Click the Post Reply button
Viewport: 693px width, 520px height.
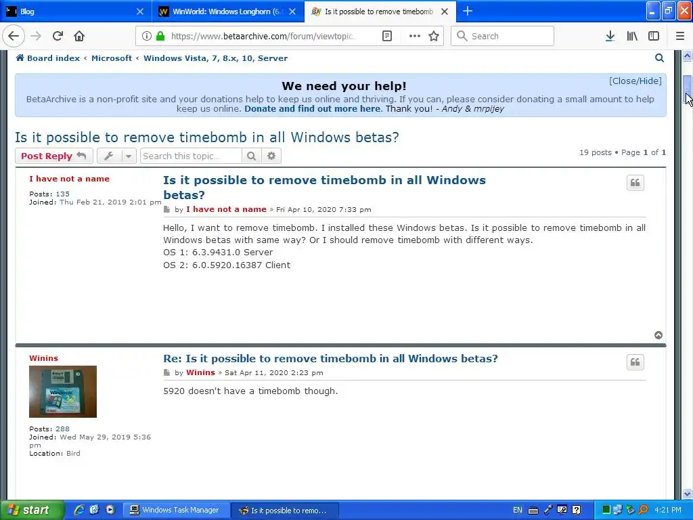pos(54,156)
